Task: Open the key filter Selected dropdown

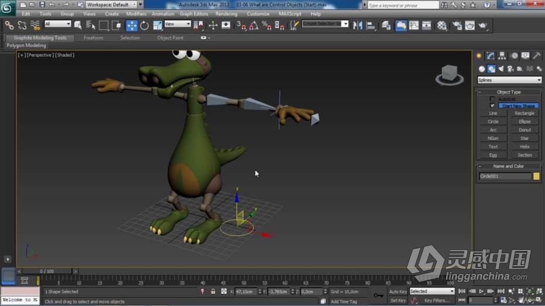Action: [432, 291]
